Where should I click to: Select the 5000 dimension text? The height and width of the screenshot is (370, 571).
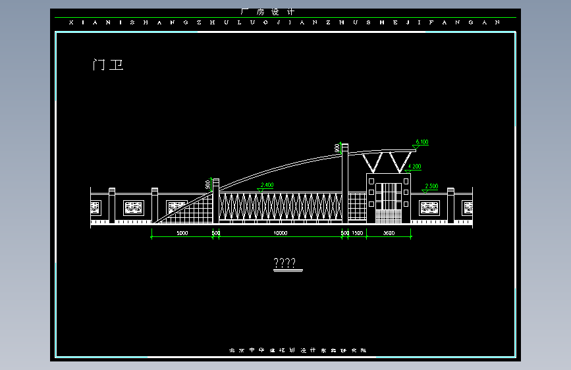point(182,233)
